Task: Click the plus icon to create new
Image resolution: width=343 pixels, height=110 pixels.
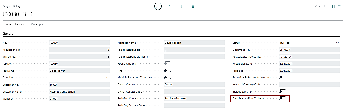Action: click(181, 6)
